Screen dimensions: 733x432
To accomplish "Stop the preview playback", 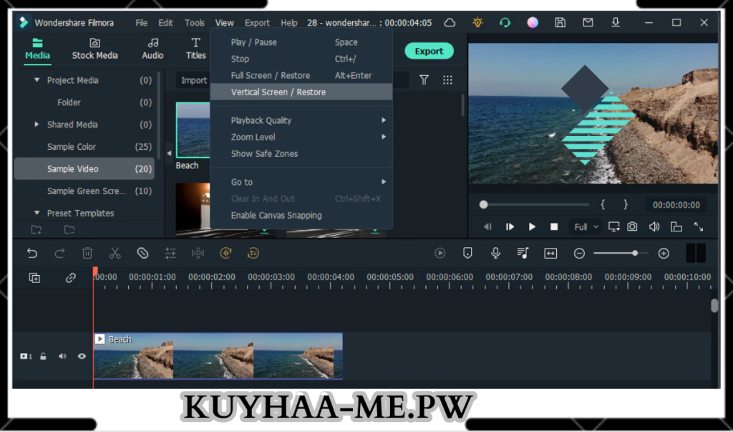I will point(554,226).
